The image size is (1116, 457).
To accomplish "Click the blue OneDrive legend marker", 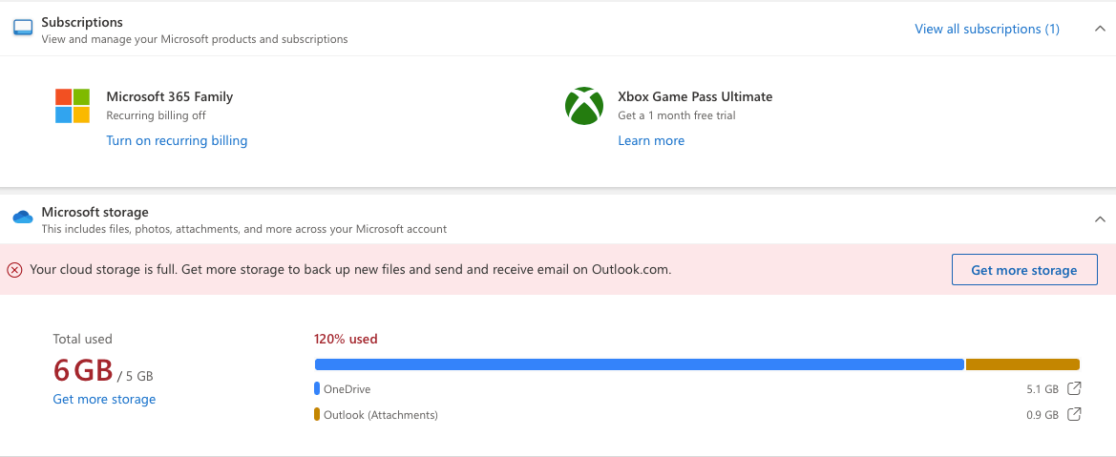I will pos(317,389).
